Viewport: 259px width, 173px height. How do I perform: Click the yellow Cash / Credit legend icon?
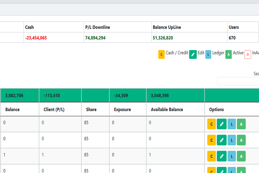point(161,54)
